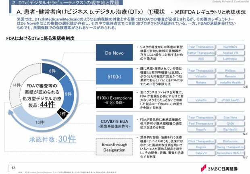Click the dashed 14件 donut segment
250x174 pixels.
(x=16, y=85)
